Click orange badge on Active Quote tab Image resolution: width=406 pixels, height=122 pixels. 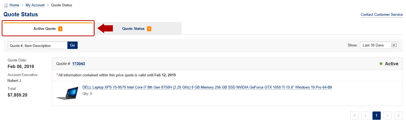(60, 29)
